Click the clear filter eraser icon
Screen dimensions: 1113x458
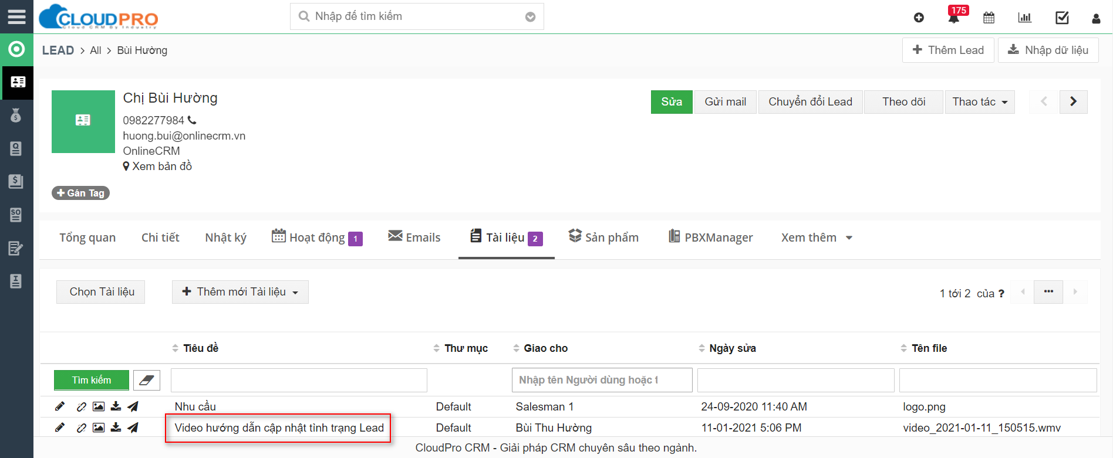[x=147, y=380]
